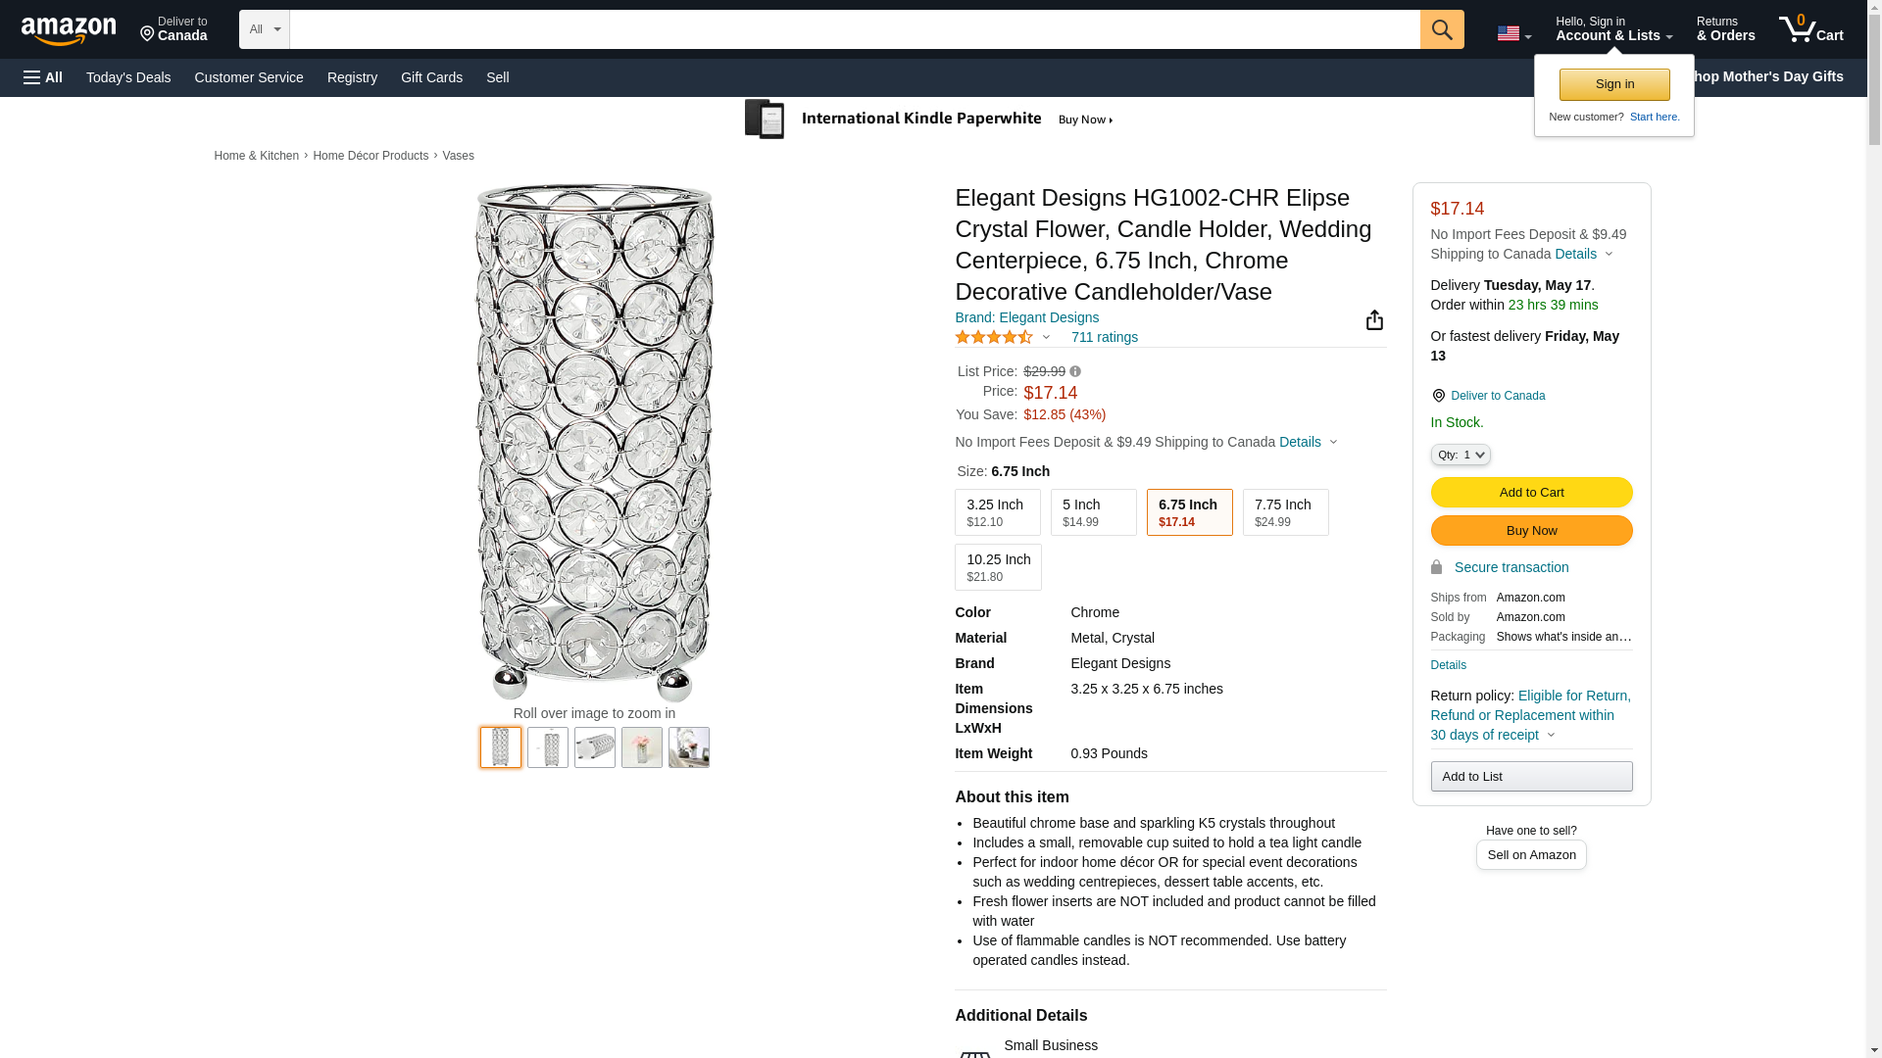This screenshot has height=1058, width=1882.
Task: Go to Customer Service menu item
Action: tap(249, 77)
